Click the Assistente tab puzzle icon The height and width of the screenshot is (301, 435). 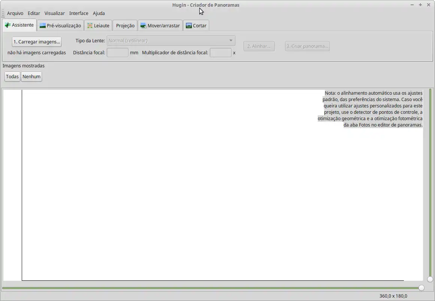pyautogui.click(x=7, y=25)
